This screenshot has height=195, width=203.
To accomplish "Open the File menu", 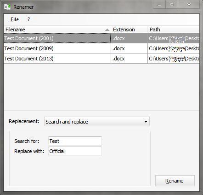I will 15,19.
